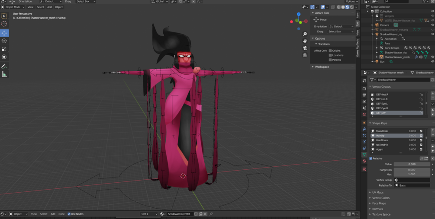This screenshot has height=219, width=435.
Task: Open the Object Data (mesh) properties tab
Action: (364, 155)
